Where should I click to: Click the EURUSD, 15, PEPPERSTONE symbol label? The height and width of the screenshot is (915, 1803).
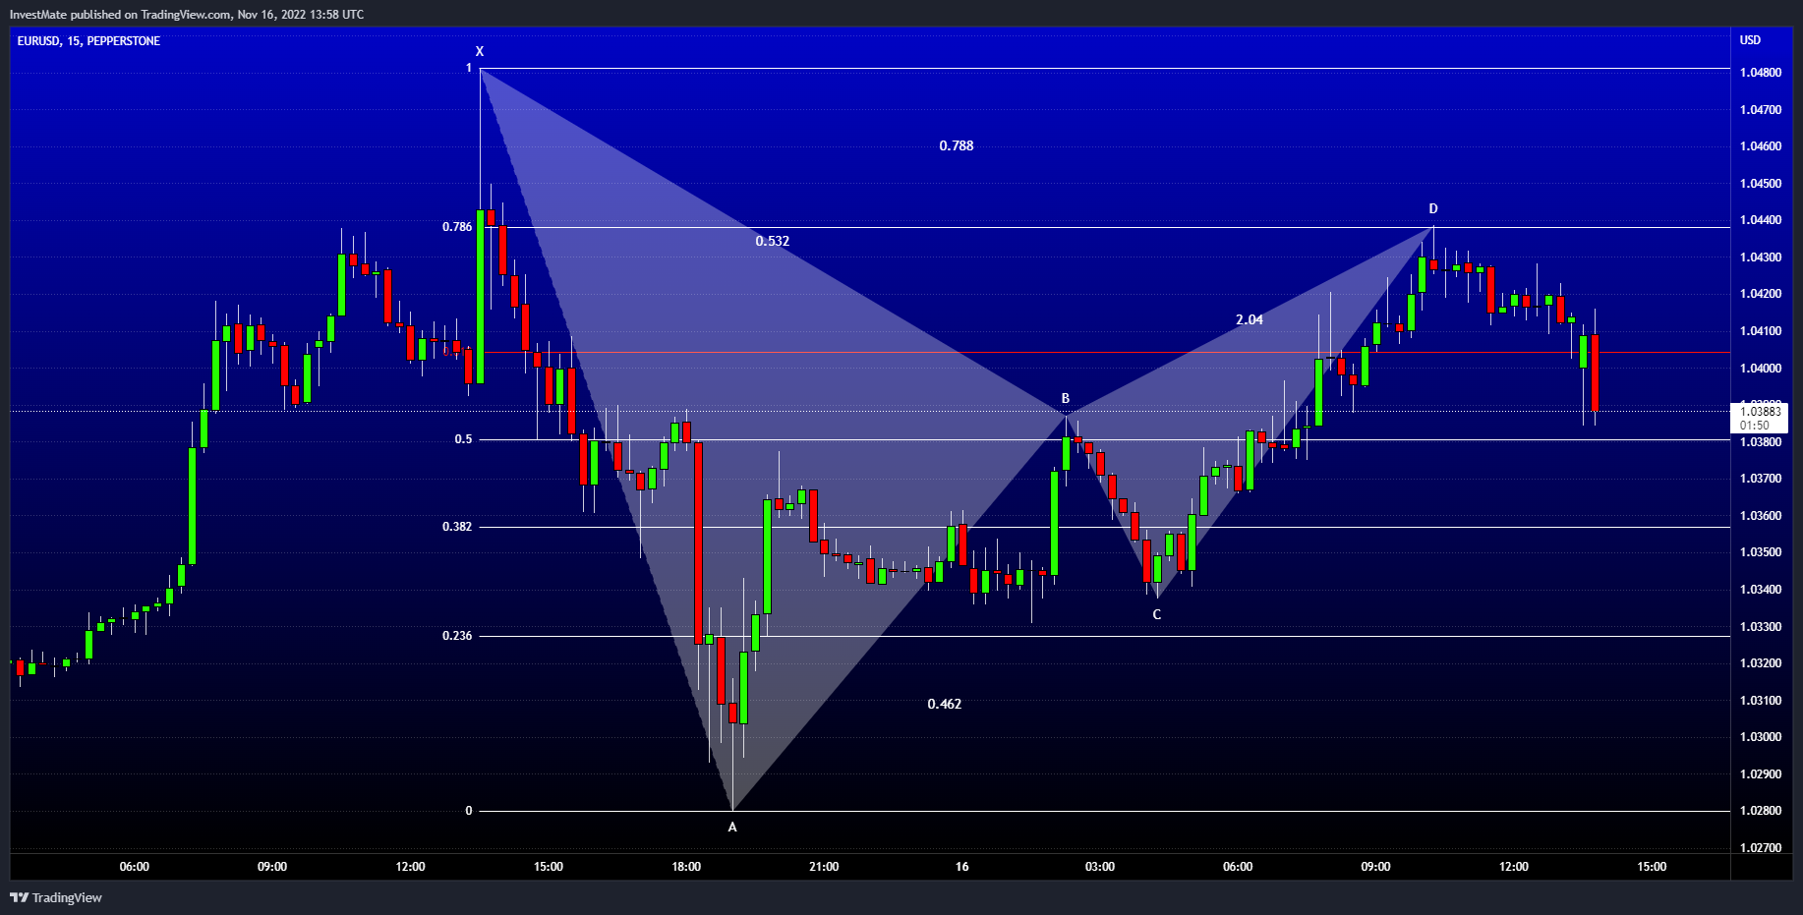click(x=88, y=40)
